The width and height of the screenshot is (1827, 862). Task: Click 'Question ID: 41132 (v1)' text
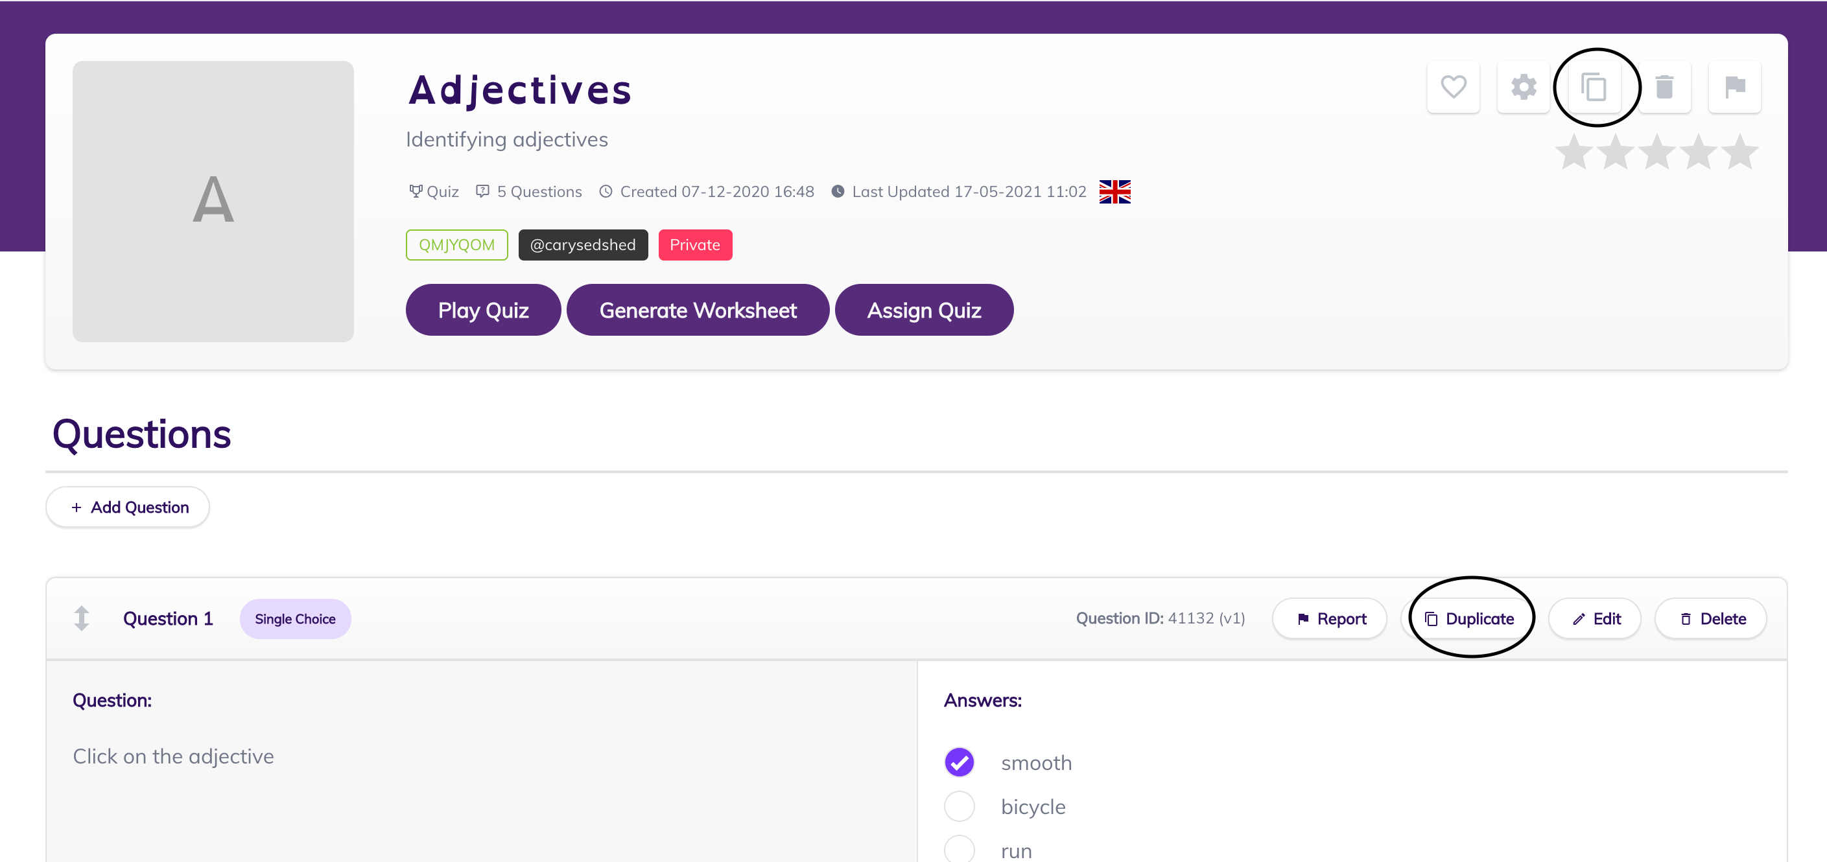1161,618
